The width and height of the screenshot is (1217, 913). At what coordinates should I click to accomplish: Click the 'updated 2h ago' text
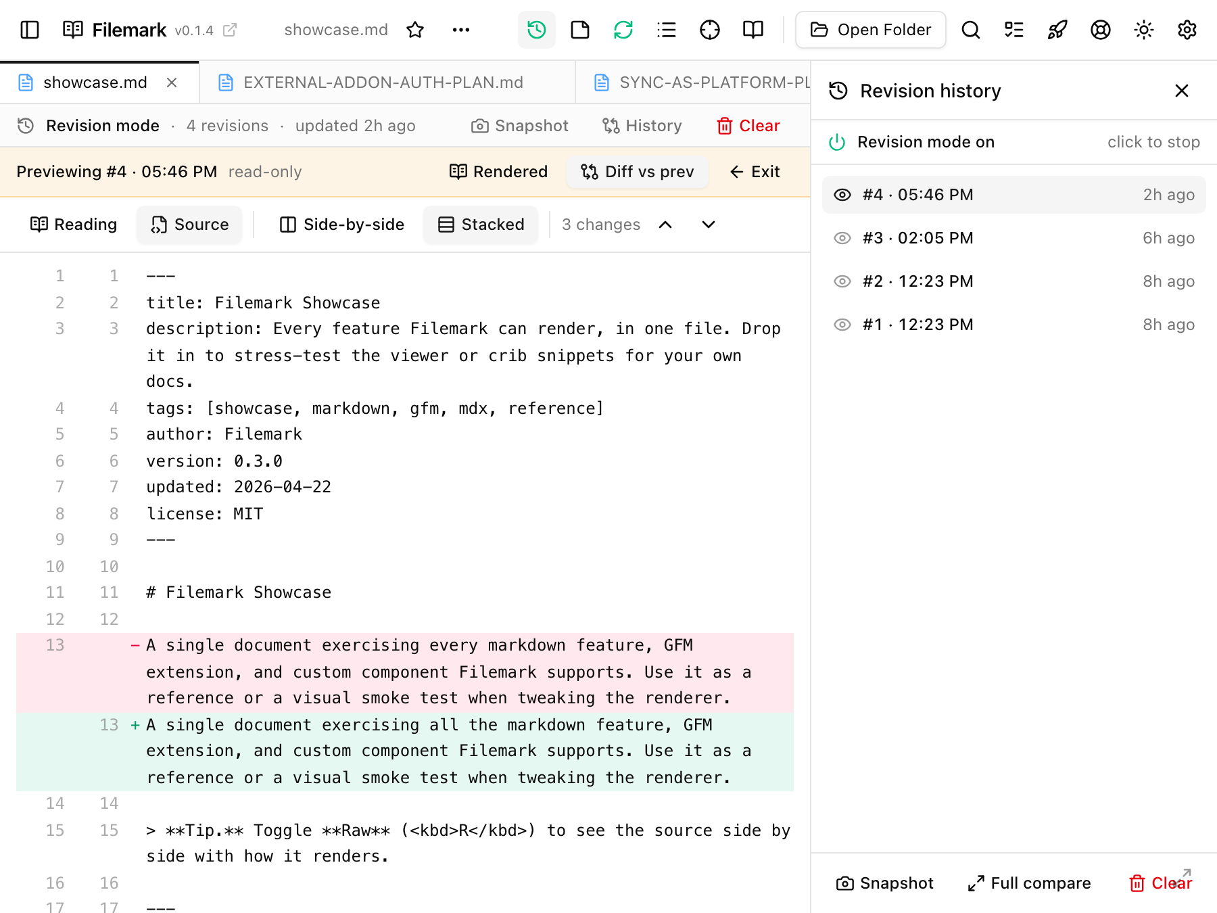355,126
